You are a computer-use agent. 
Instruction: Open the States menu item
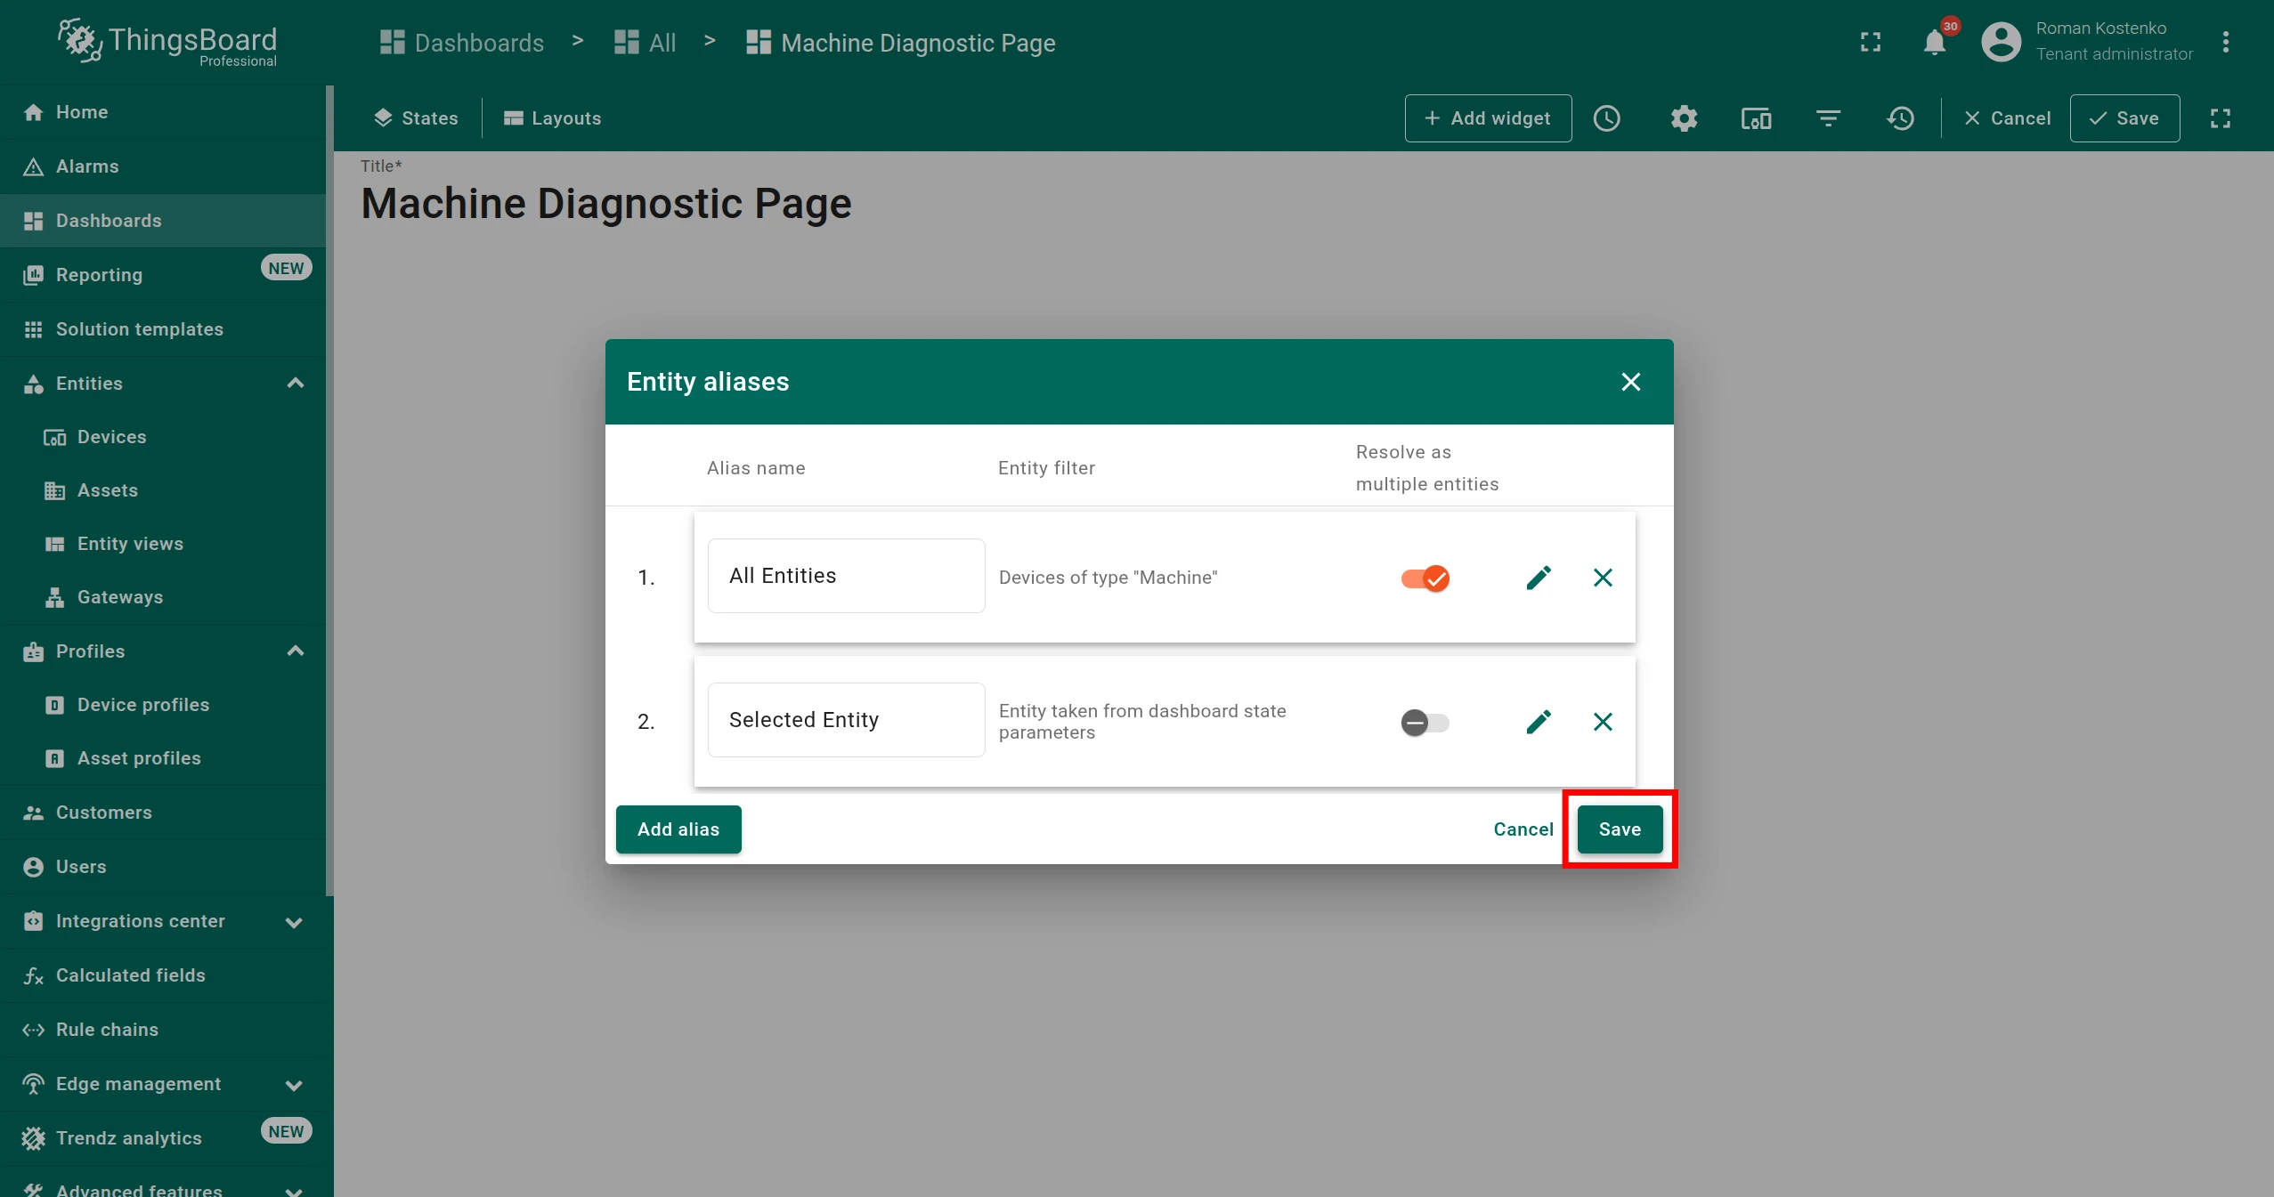click(416, 118)
